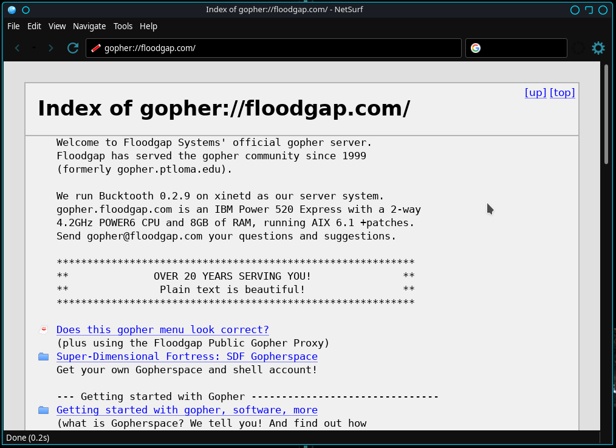Screen dimensions: 616x448
Task: Open the Edit menu
Action: pyautogui.click(x=34, y=26)
